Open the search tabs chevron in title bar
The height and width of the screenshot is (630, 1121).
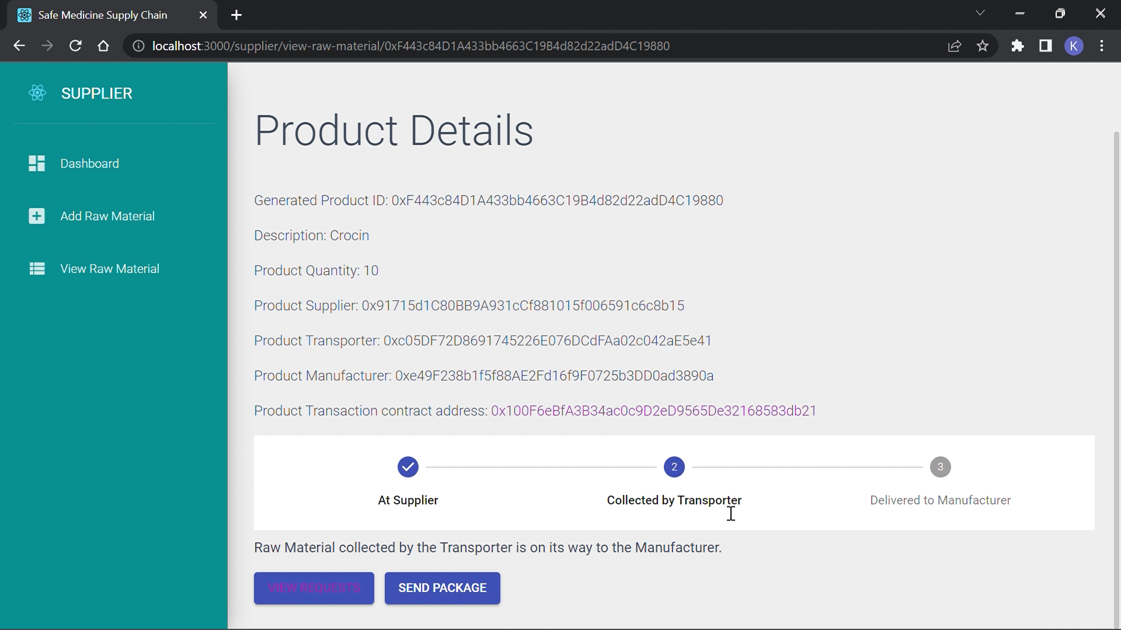tap(980, 13)
